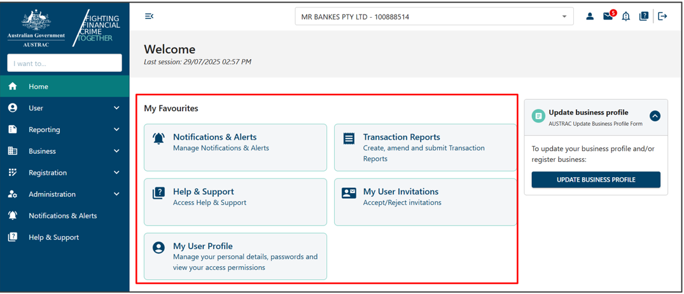The height and width of the screenshot is (294, 684).
Task: Expand the User menu chevron
Action: click(116, 108)
